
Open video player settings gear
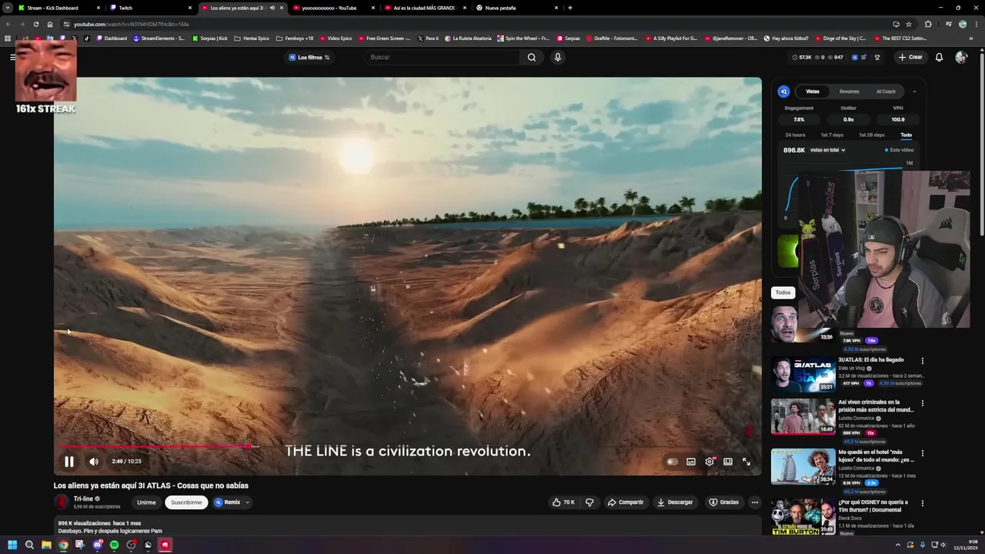tap(710, 462)
